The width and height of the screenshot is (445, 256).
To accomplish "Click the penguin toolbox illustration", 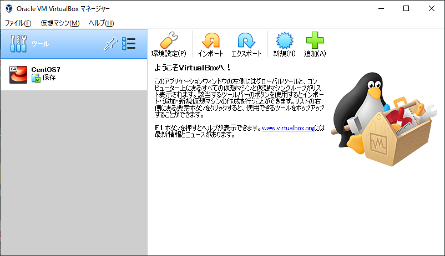I will (384, 119).
